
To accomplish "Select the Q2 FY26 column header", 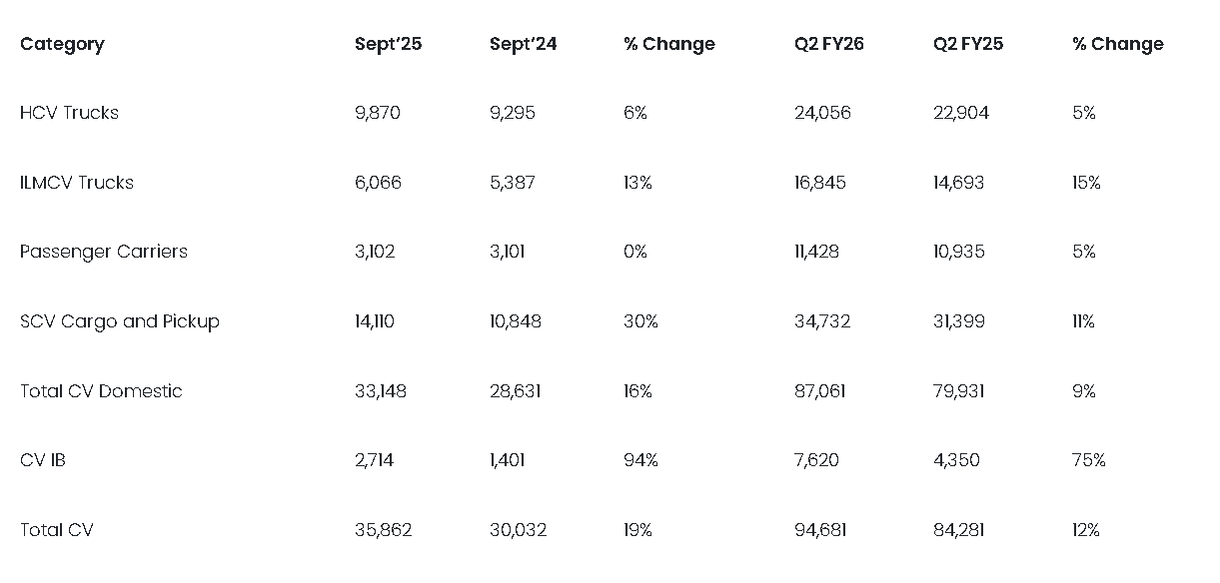I will click(829, 44).
